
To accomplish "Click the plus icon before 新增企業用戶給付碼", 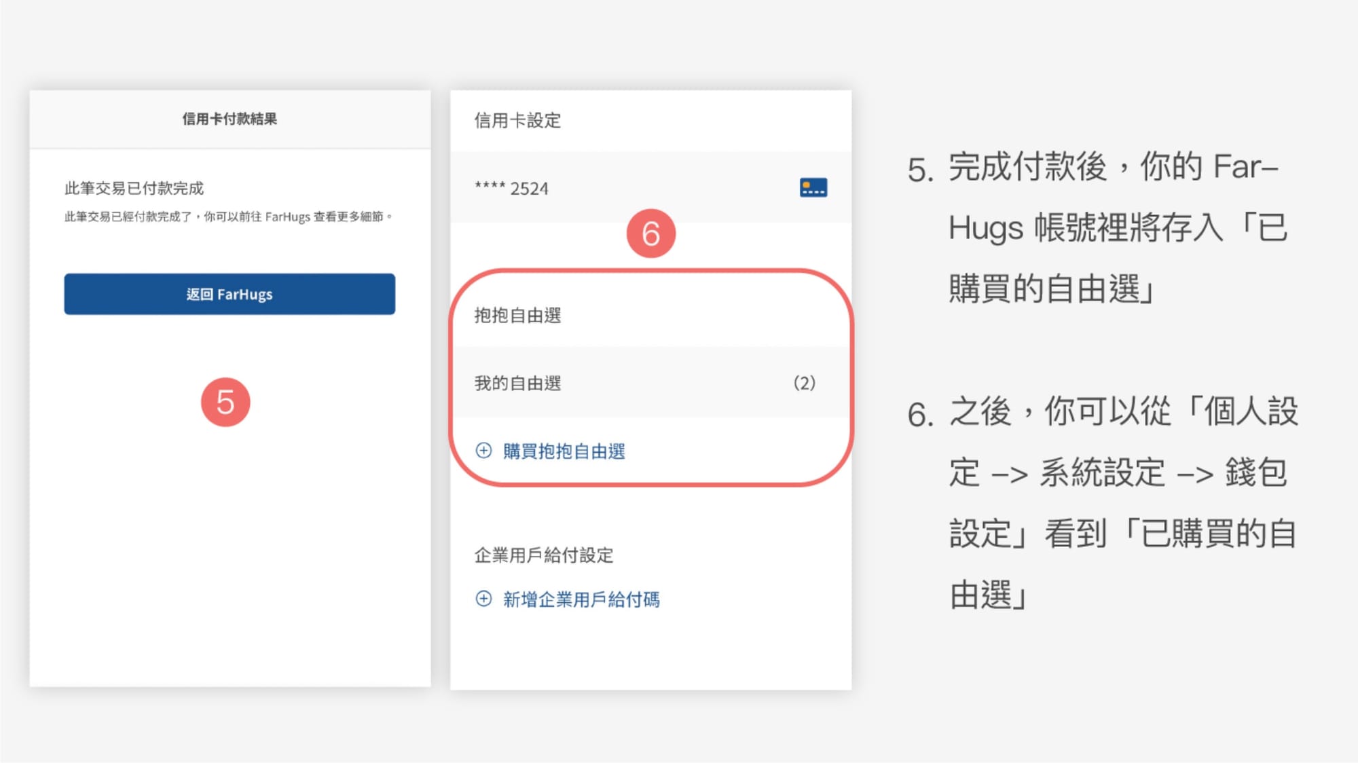I will (483, 599).
